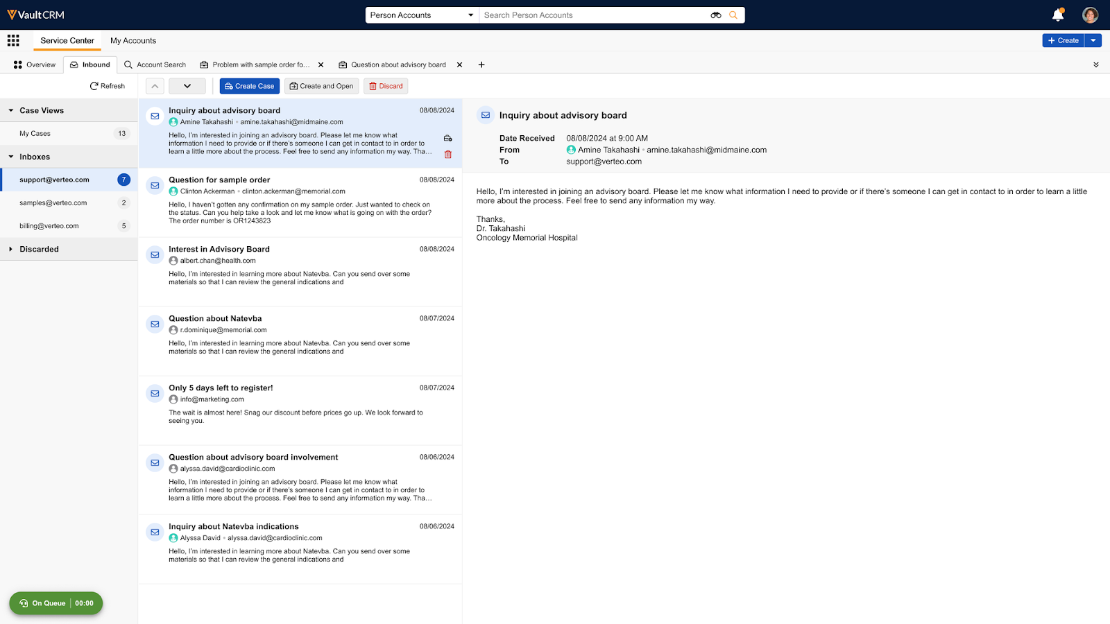Screen dimensions: 1110x624
Task: Expand the Discarded section
Action: point(11,249)
